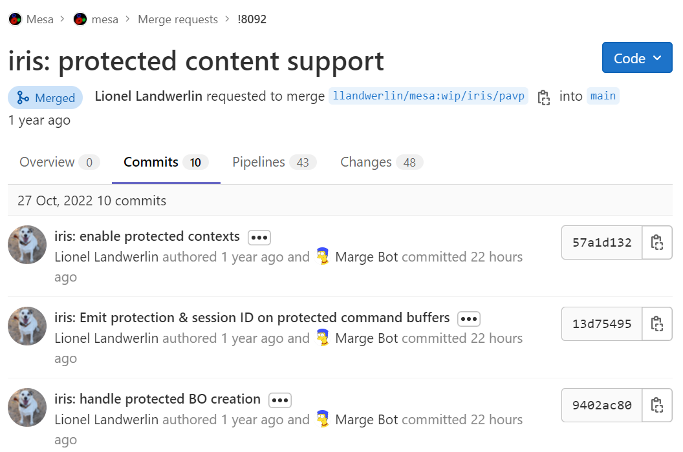683x452 pixels.
Task: Copy commit SHA 57a1d132 to clipboard
Action: click(x=656, y=242)
